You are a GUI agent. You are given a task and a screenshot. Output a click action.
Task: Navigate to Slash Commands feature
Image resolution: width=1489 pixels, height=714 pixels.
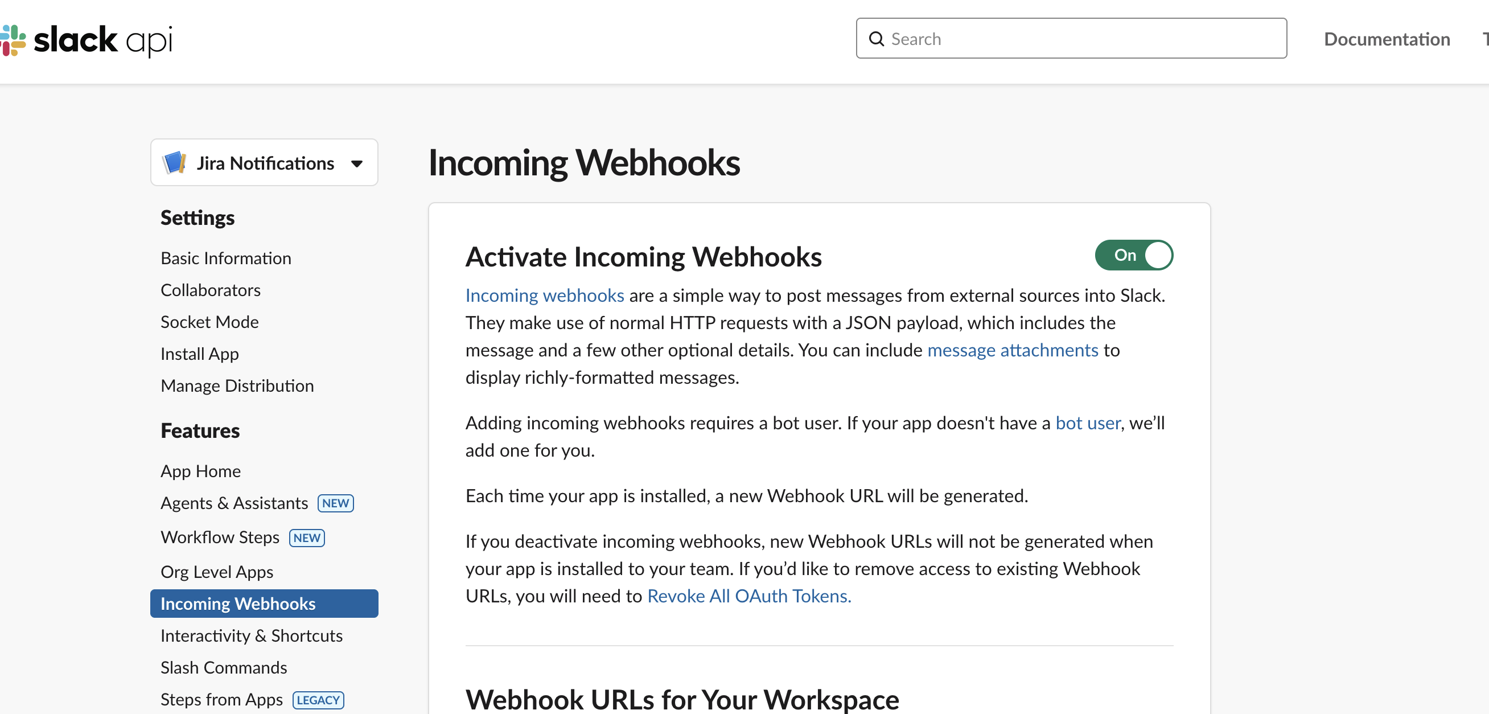(x=223, y=667)
